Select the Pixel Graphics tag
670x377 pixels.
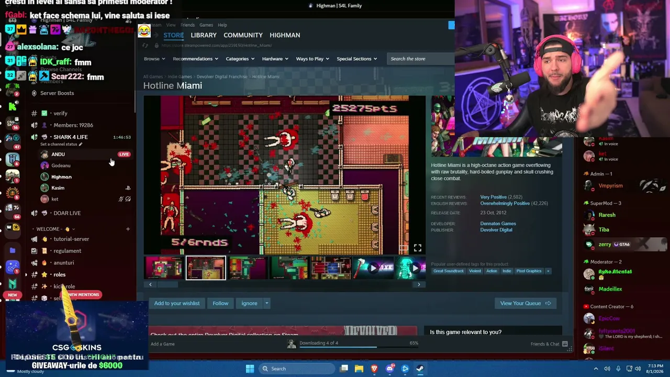tap(529, 271)
